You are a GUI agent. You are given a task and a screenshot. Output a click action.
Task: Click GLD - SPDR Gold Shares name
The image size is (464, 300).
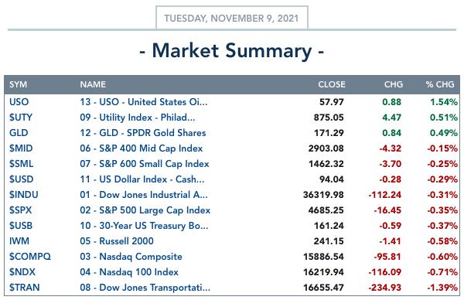coord(142,133)
